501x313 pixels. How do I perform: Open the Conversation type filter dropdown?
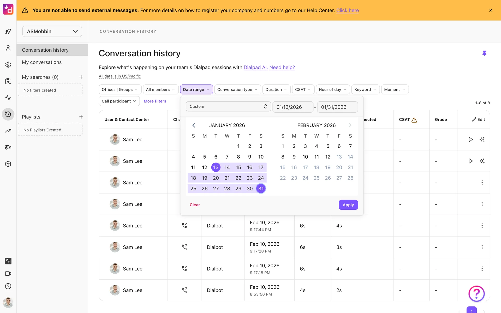coord(237,89)
